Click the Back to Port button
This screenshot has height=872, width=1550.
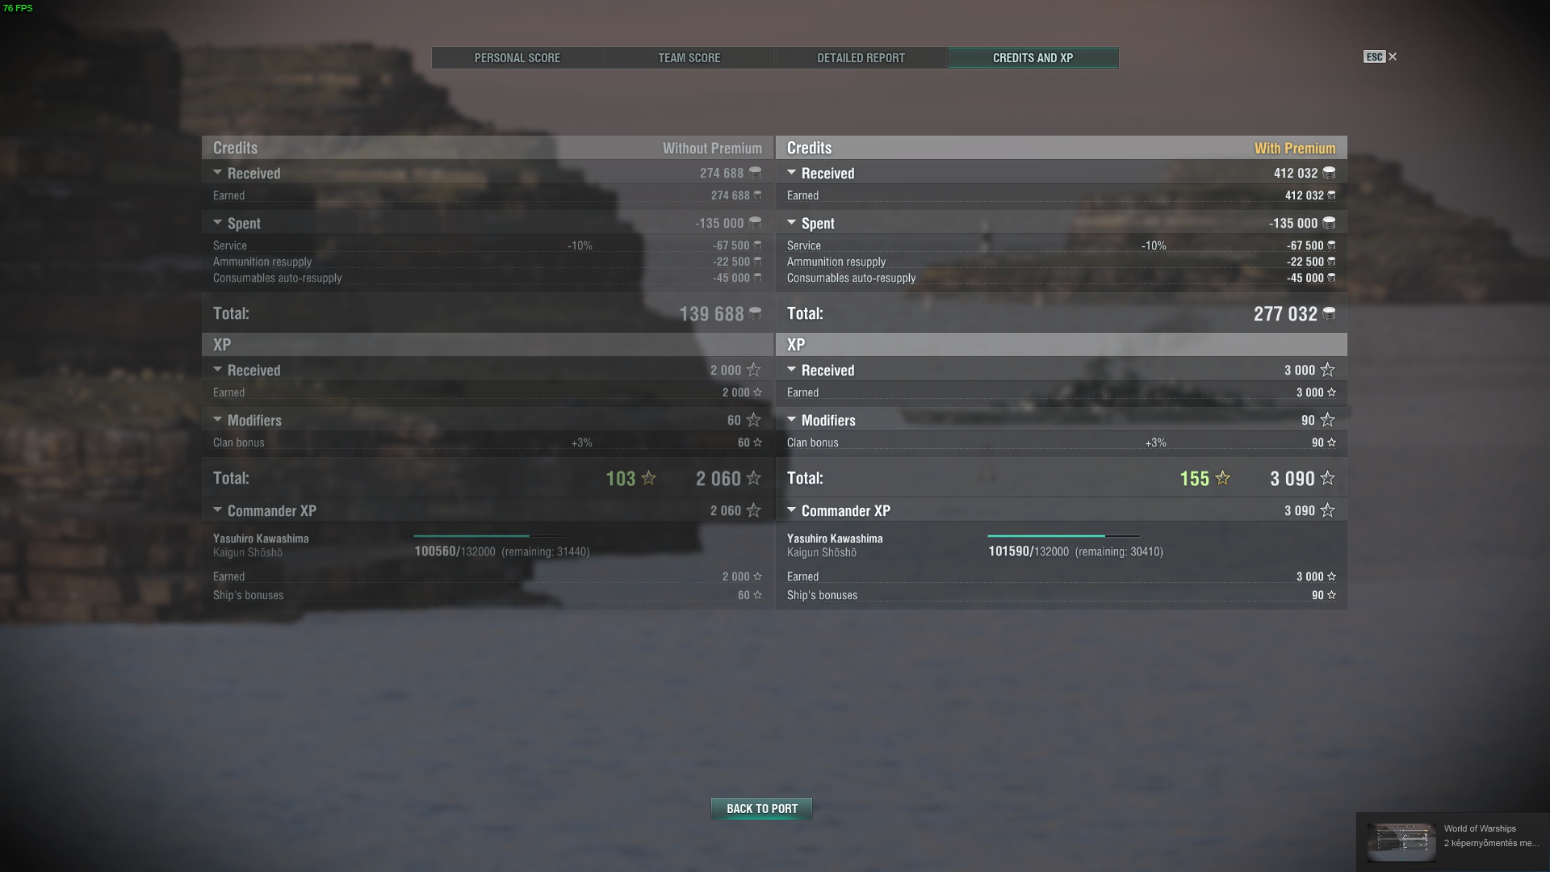coord(761,808)
